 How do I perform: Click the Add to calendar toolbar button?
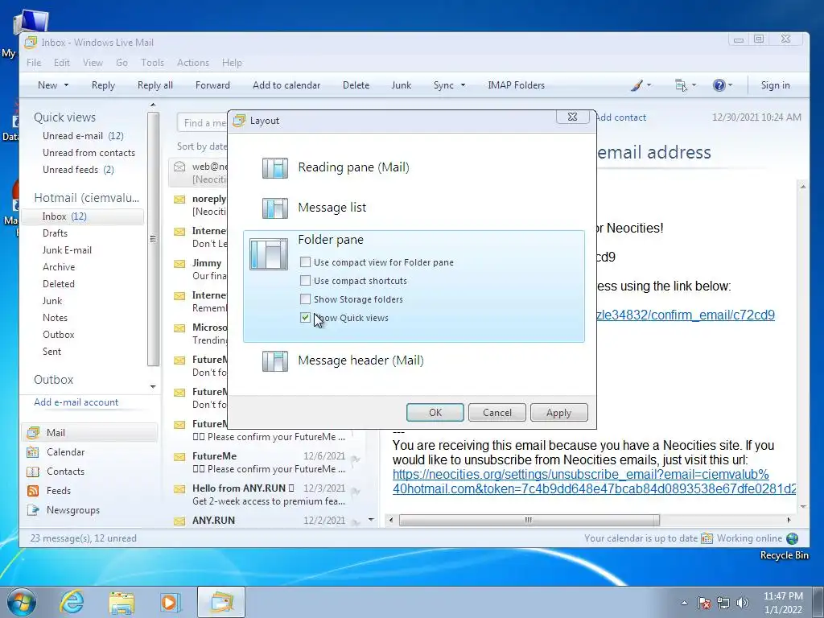coord(286,85)
